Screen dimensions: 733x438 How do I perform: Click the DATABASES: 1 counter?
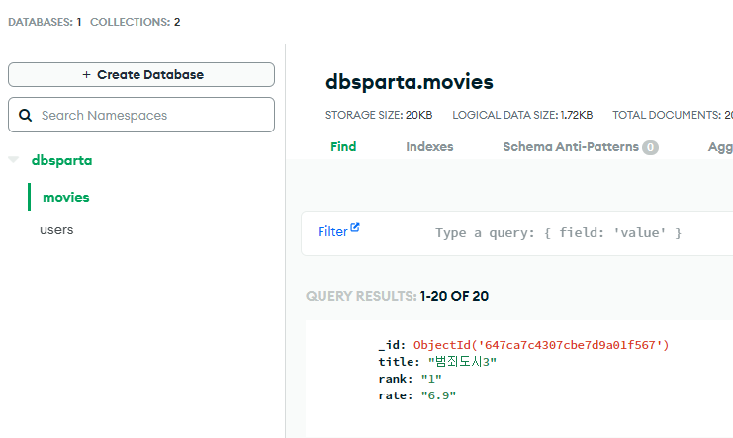coord(45,22)
